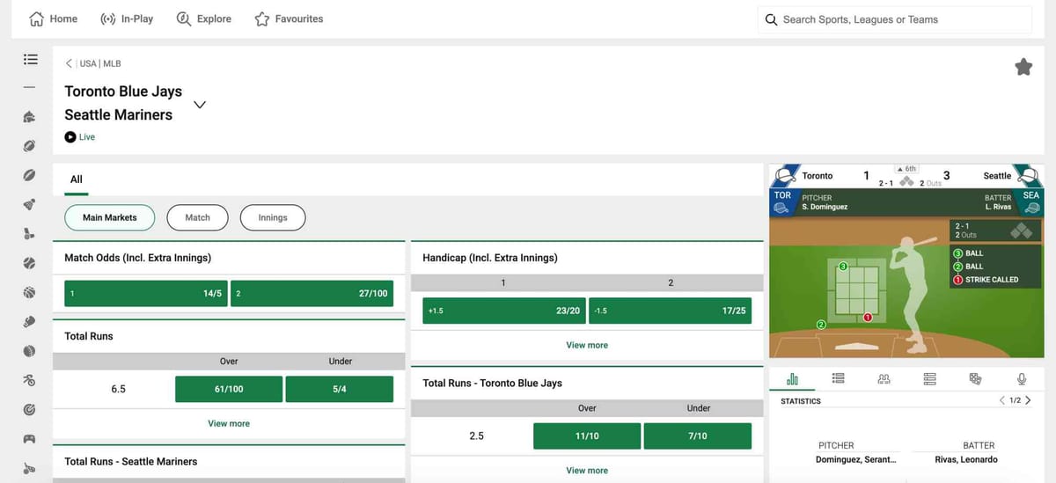
Task: Bet on team 1 at 14/5
Action: pyautogui.click(x=146, y=293)
